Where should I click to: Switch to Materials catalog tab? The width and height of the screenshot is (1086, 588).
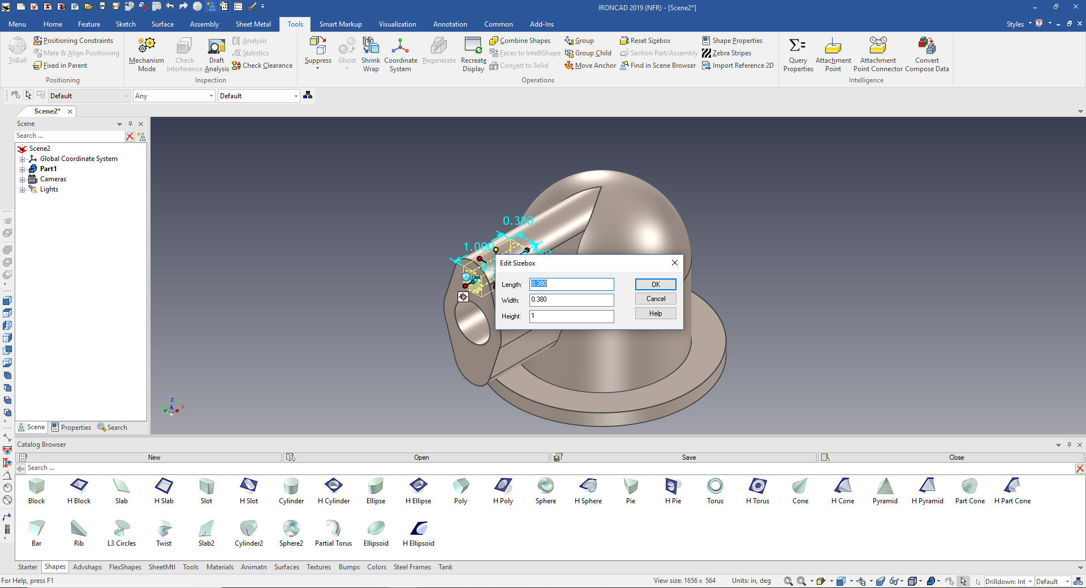(219, 567)
